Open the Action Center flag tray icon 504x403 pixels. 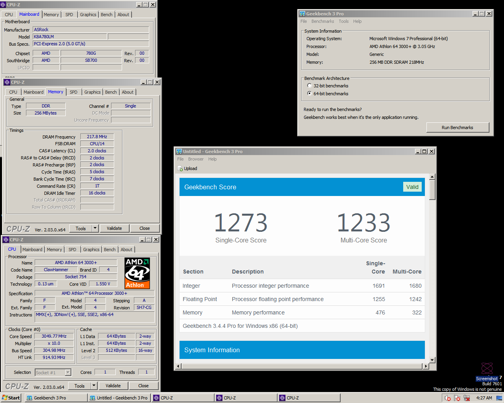click(457, 398)
